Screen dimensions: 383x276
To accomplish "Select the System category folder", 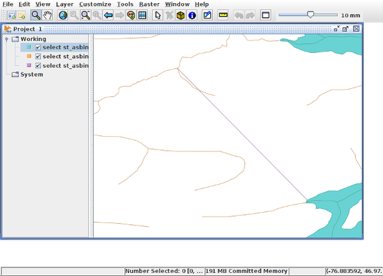I will pyautogui.click(x=31, y=74).
